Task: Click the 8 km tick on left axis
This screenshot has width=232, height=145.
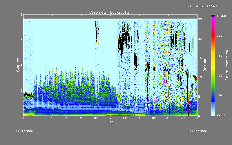Action: point(21,14)
